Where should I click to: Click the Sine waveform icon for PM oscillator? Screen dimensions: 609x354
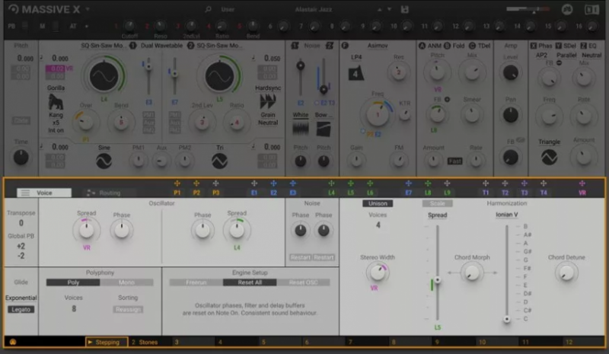[104, 161]
